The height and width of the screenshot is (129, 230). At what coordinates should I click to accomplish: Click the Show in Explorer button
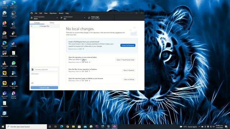pos(129,70)
